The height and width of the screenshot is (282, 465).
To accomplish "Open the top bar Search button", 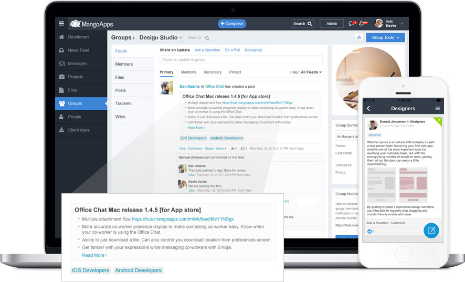I will 302,24.
